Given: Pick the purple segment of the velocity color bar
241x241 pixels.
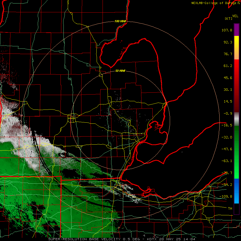Looking at the screenshot, I should tap(236, 30).
